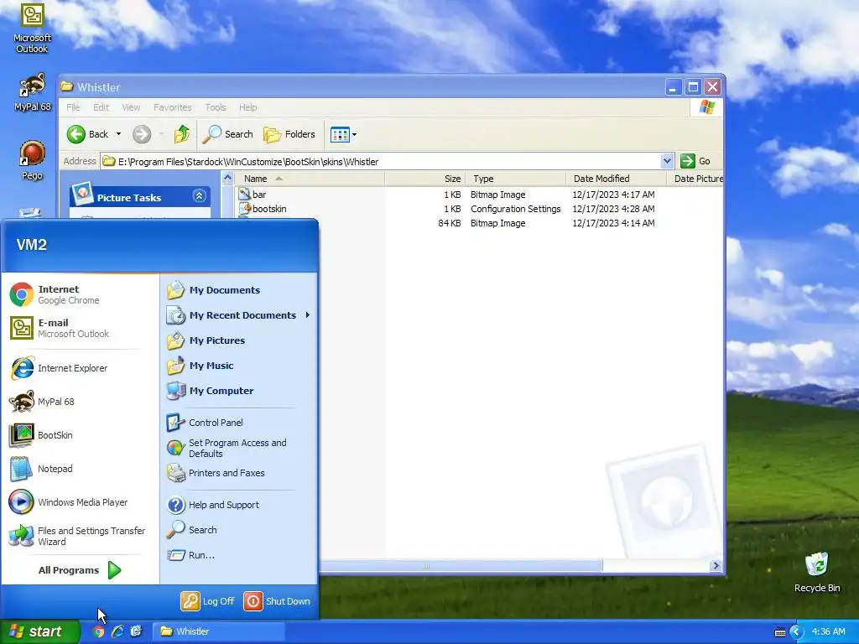This screenshot has height=644, width=859.
Task: Collapse the Picture Tasks panel
Action: pos(199,196)
